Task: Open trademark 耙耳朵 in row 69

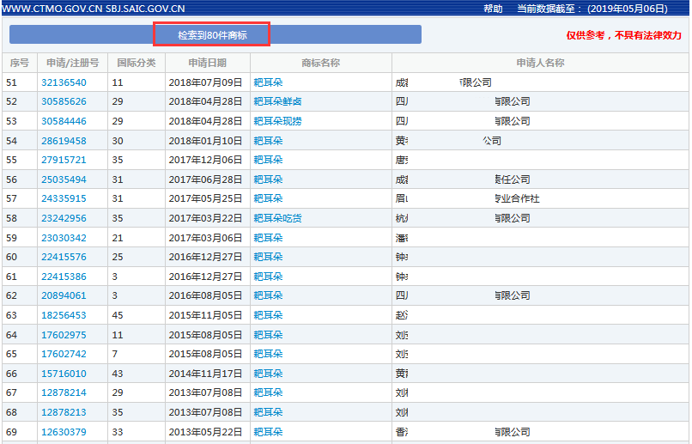Action: click(269, 432)
